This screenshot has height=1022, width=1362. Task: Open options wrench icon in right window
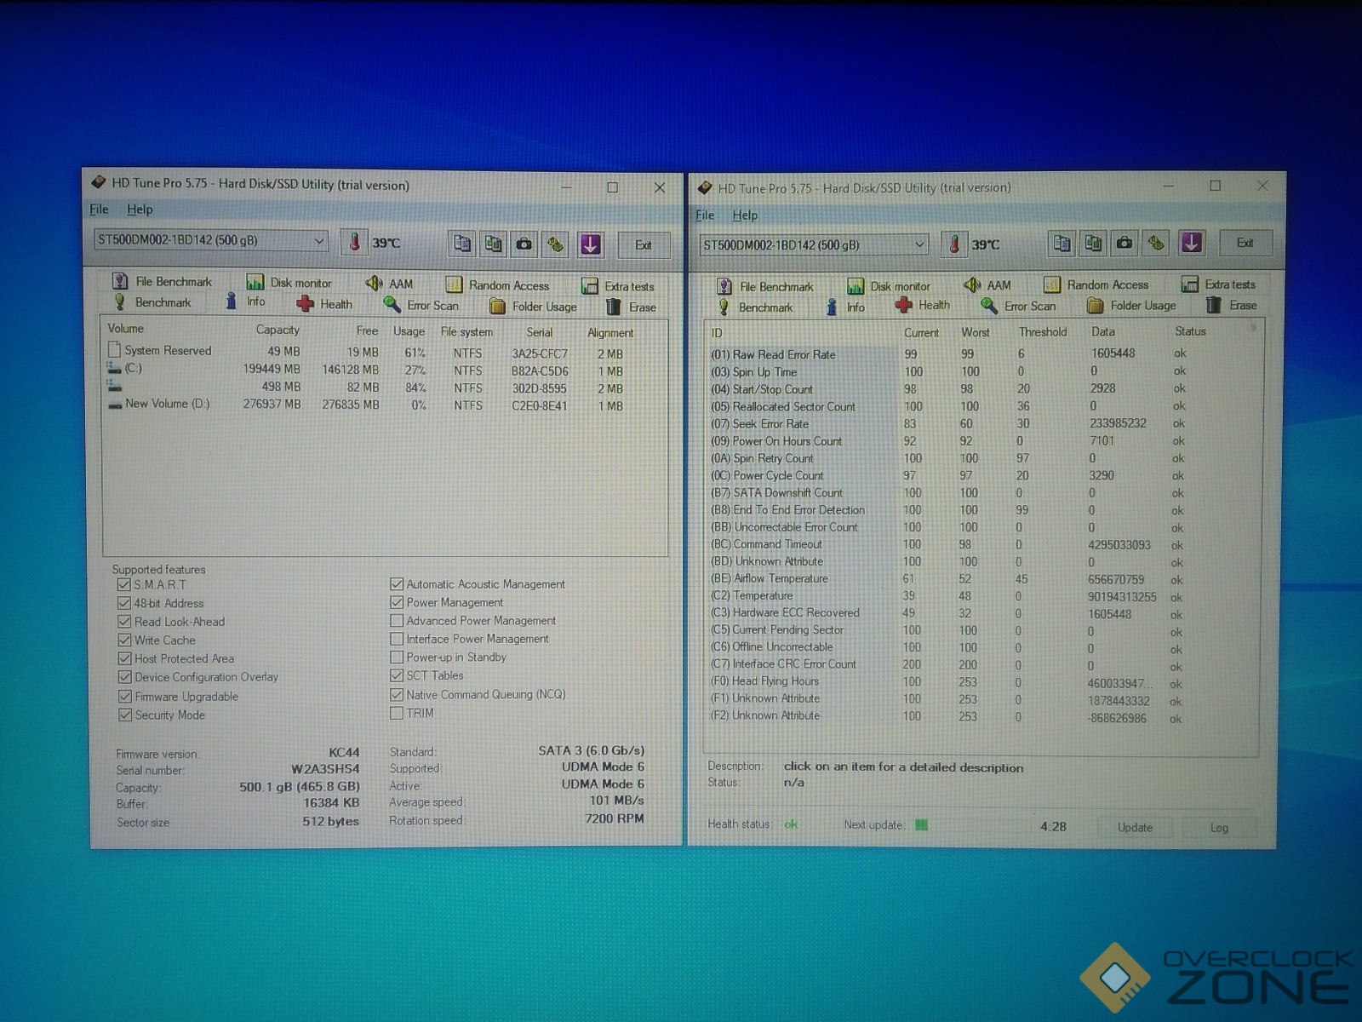click(1156, 243)
